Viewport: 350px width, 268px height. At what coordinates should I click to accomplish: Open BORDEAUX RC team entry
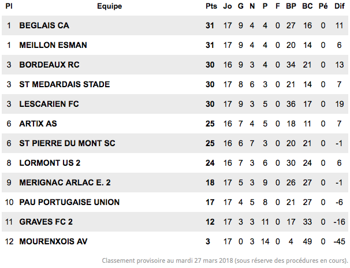click(49, 65)
